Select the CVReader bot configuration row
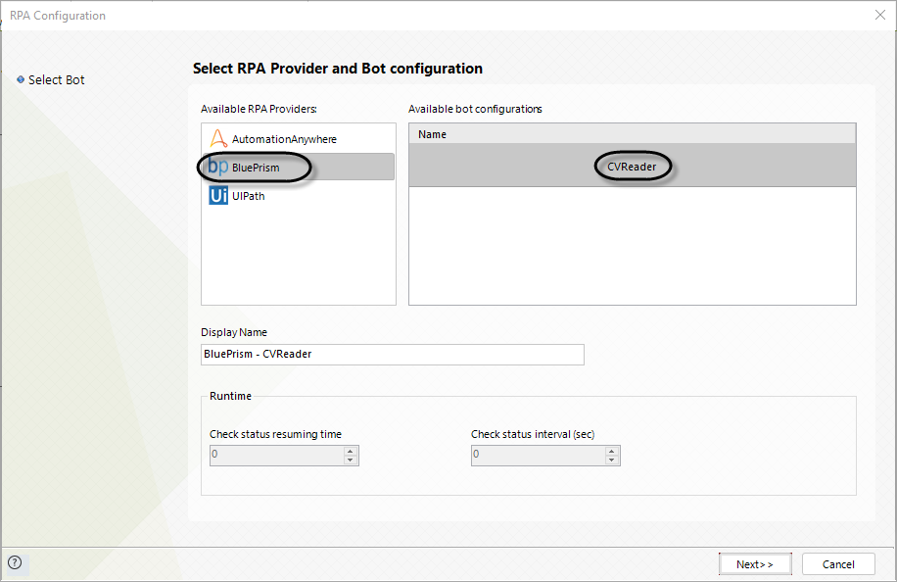Image resolution: width=897 pixels, height=582 pixels. [x=633, y=166]
